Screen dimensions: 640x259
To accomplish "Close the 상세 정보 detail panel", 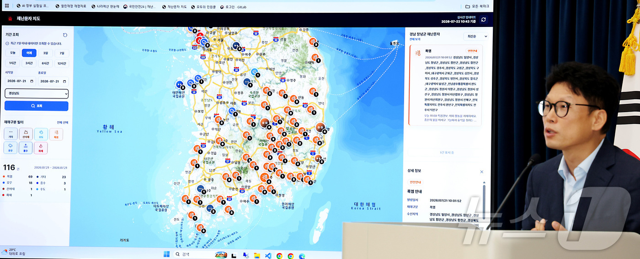I will point(482,172).
